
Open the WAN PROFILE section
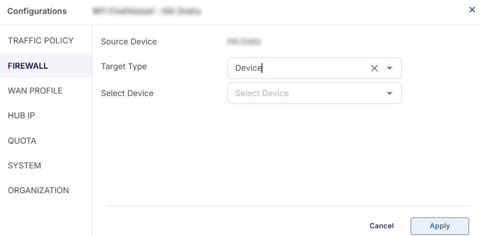(35, 91)
